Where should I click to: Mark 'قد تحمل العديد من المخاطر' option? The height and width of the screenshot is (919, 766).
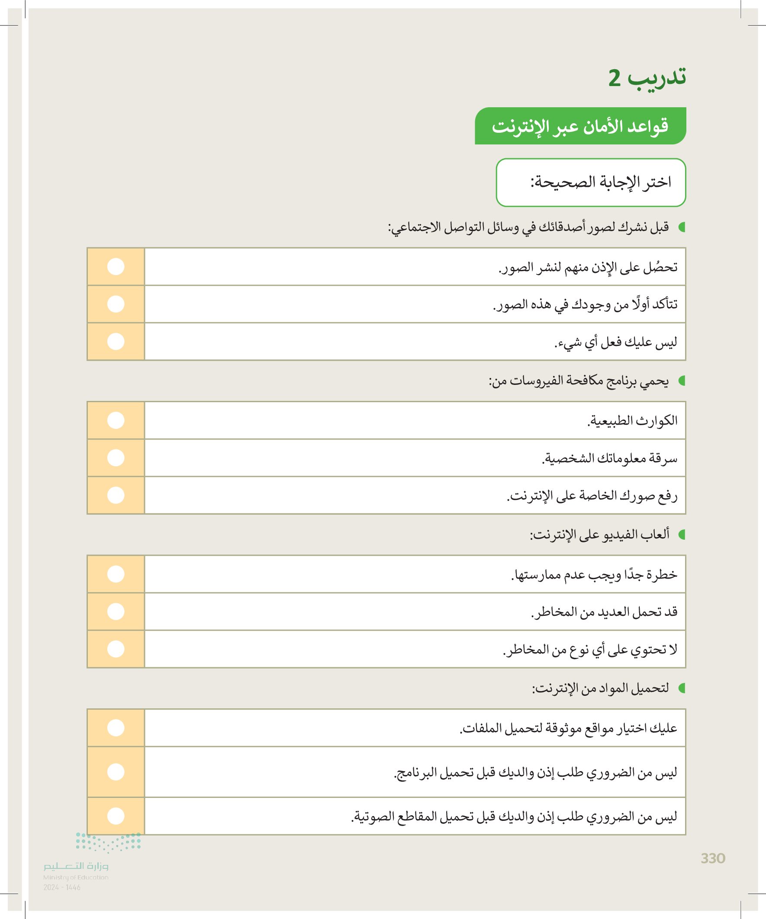click(116, 612)
